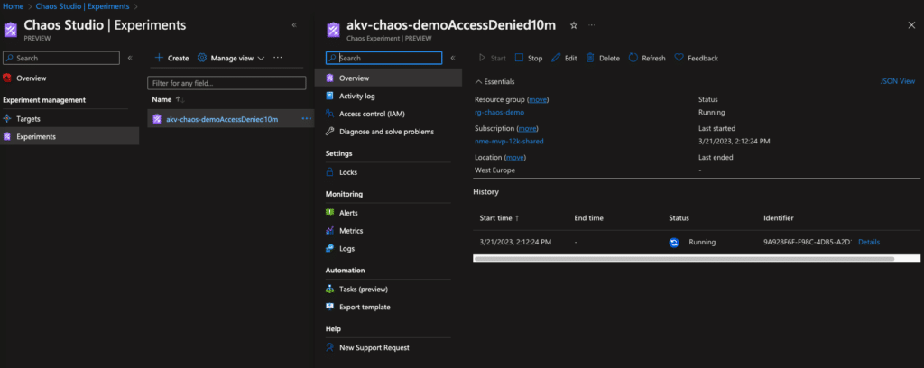Click the Delete trash icon
The width and height of the screenshot is (924, 368).
click(590, 58)
